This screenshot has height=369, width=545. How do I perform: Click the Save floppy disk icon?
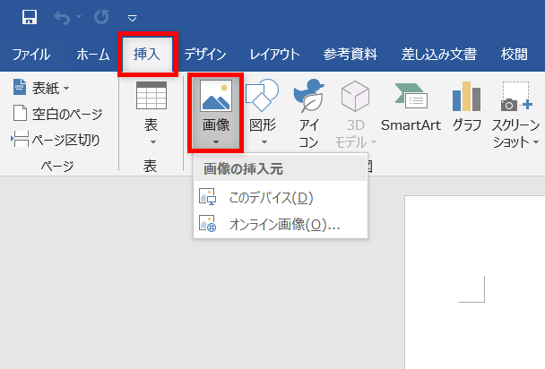click(29, 17)
